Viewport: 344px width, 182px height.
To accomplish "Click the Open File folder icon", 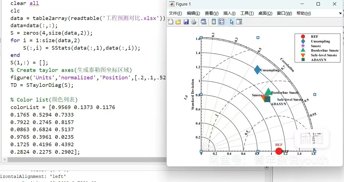I will coord(178,22).
